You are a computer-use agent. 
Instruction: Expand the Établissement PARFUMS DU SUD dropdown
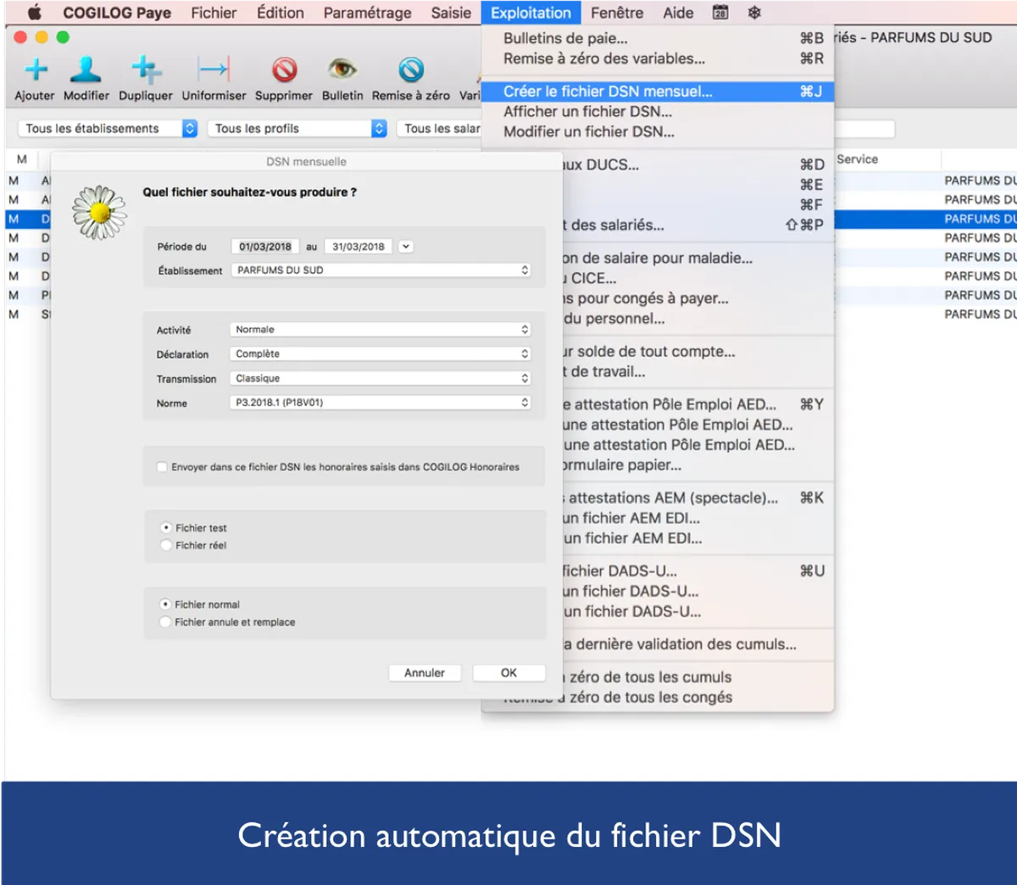point(382,270)
